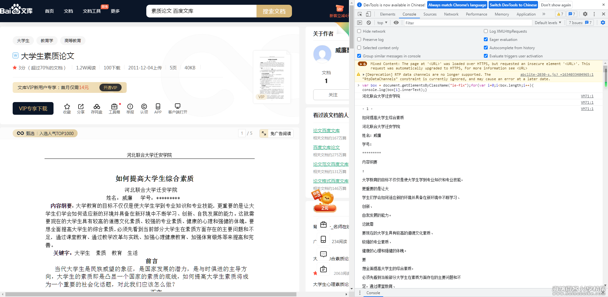Toggle Evaluate triggers user activation checkbox
This screenshot has height=297, width=608.
(486, 56)
